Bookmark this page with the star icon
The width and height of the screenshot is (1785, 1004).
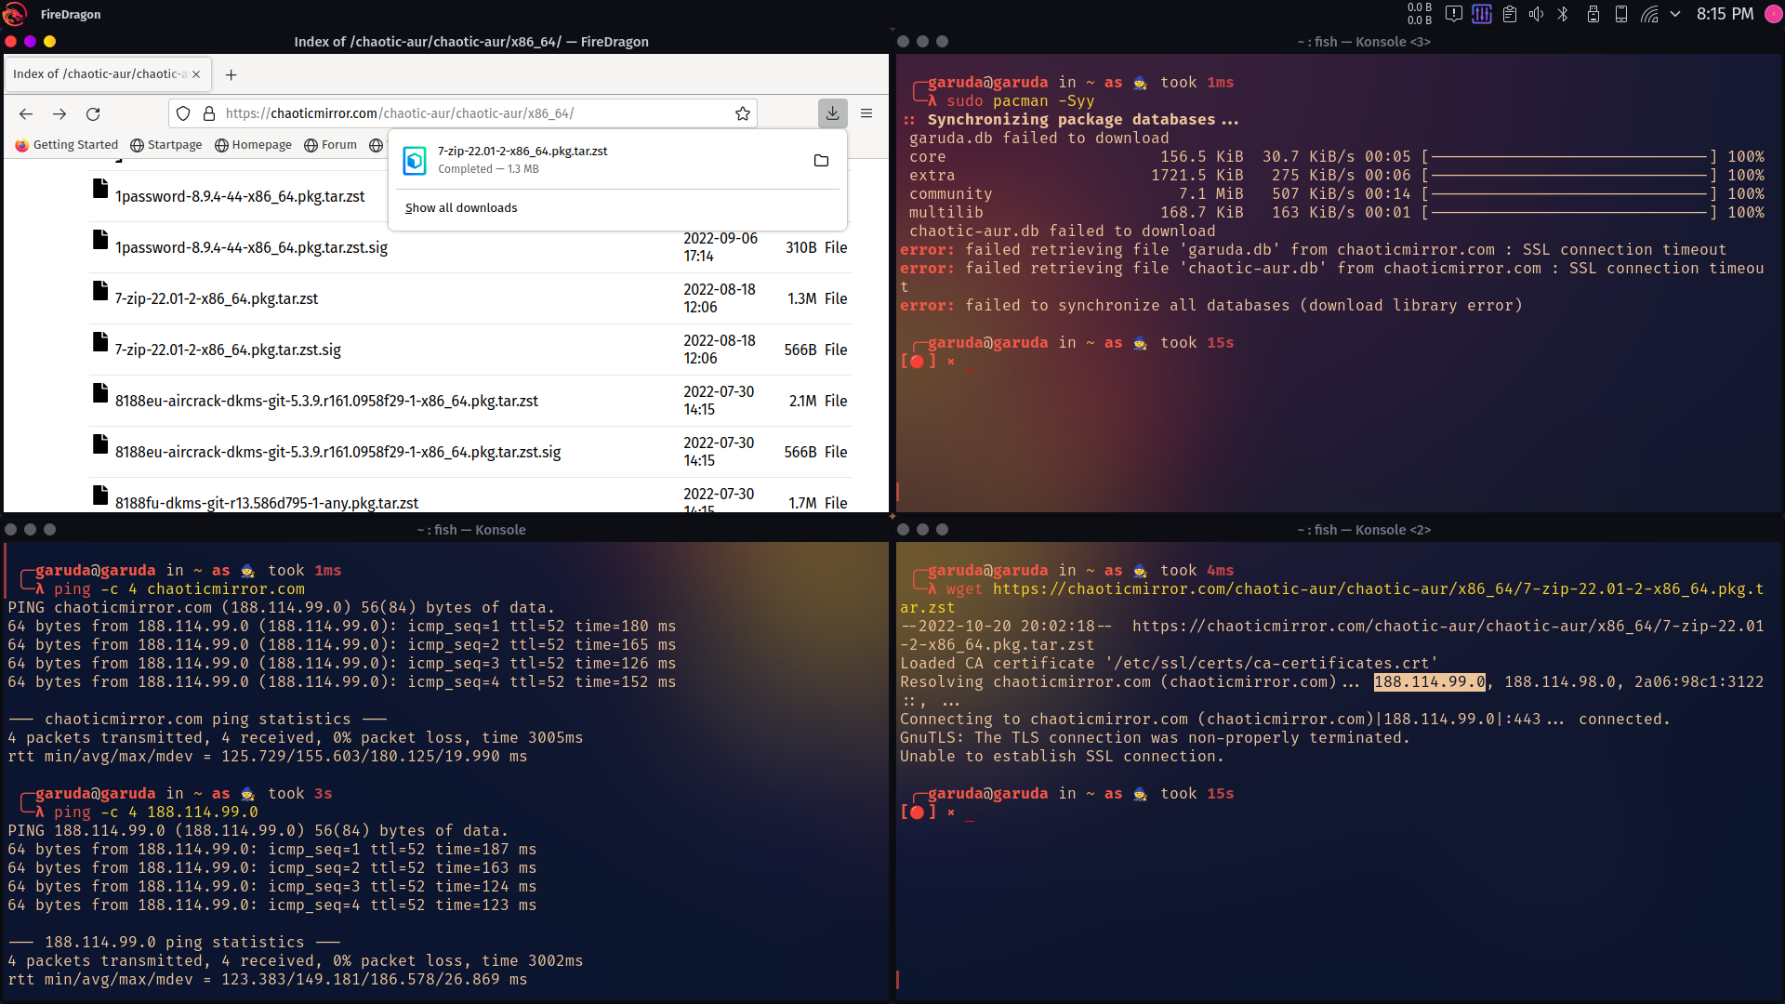[x=743, y=113]
